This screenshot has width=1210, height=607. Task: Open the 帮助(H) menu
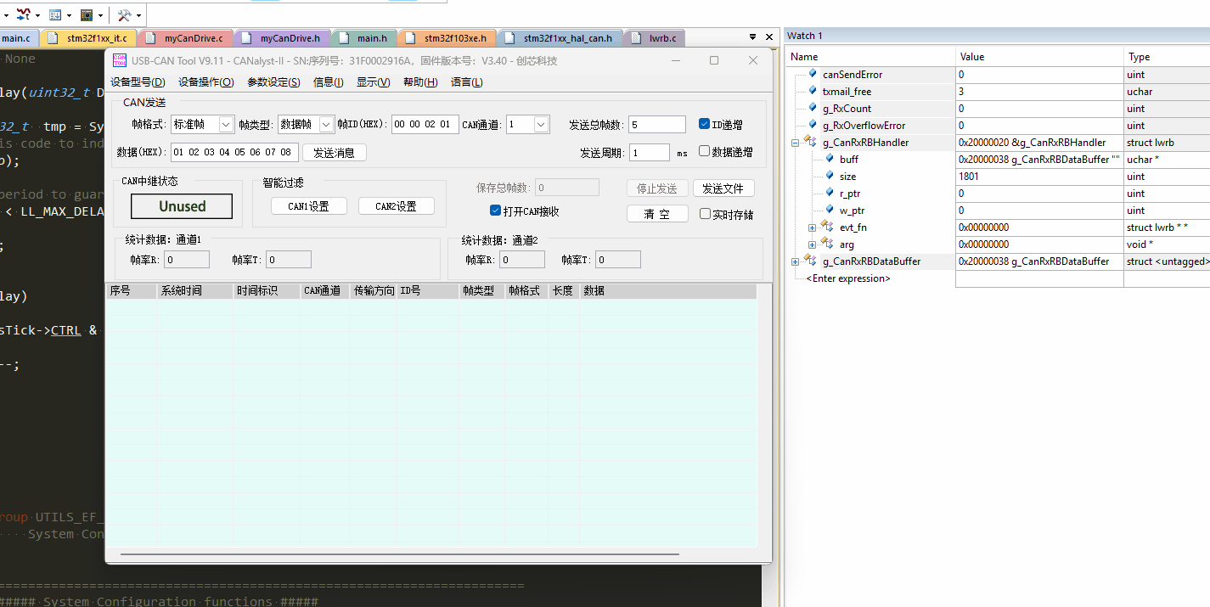[x=420, y=82]
